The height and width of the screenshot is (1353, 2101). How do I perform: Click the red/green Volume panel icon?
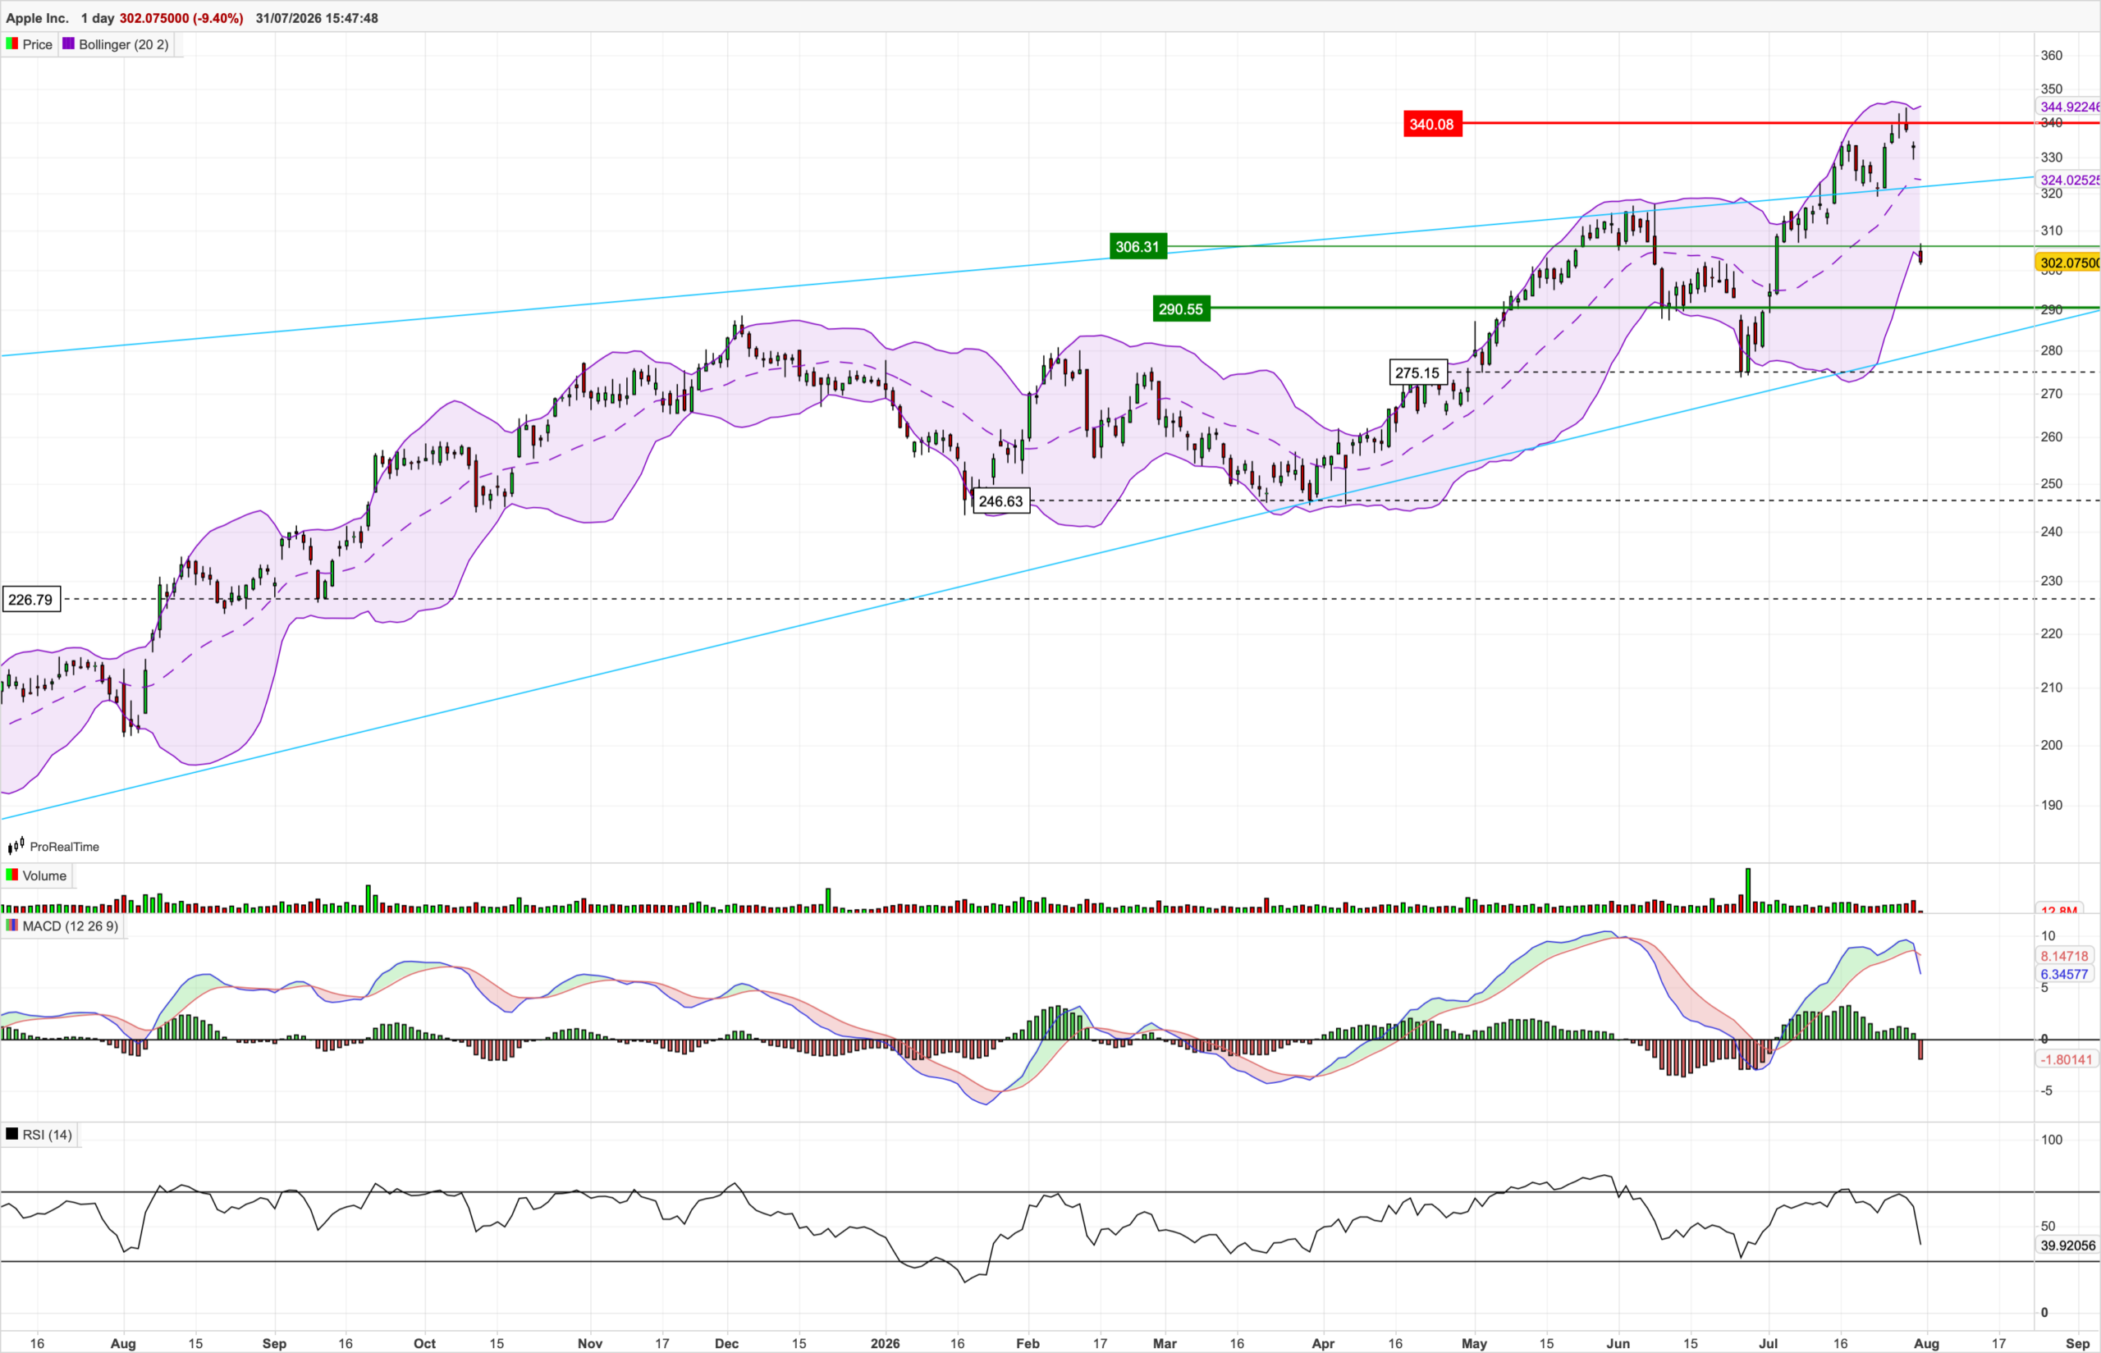click(11, 875)
